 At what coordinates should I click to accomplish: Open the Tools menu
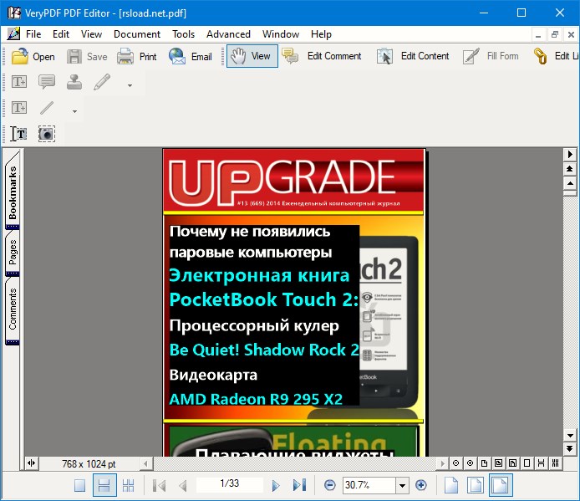point(184,34)
